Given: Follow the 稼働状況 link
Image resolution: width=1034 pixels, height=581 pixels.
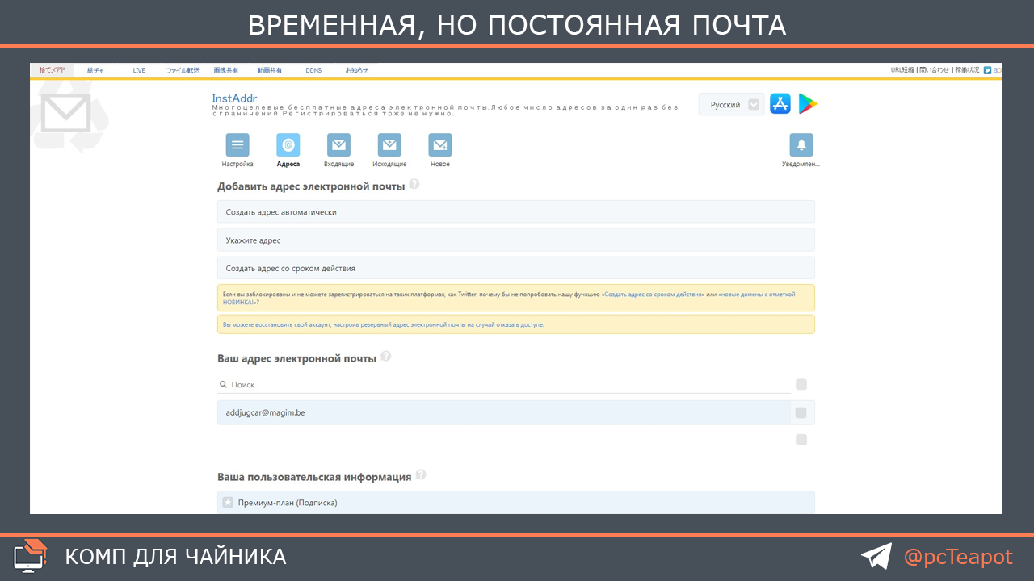Looking at the screenshot, I should pyautogui.click(x=967, y=70).
